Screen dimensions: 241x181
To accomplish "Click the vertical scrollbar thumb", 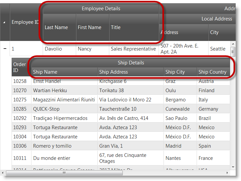I will coord(233,52).
